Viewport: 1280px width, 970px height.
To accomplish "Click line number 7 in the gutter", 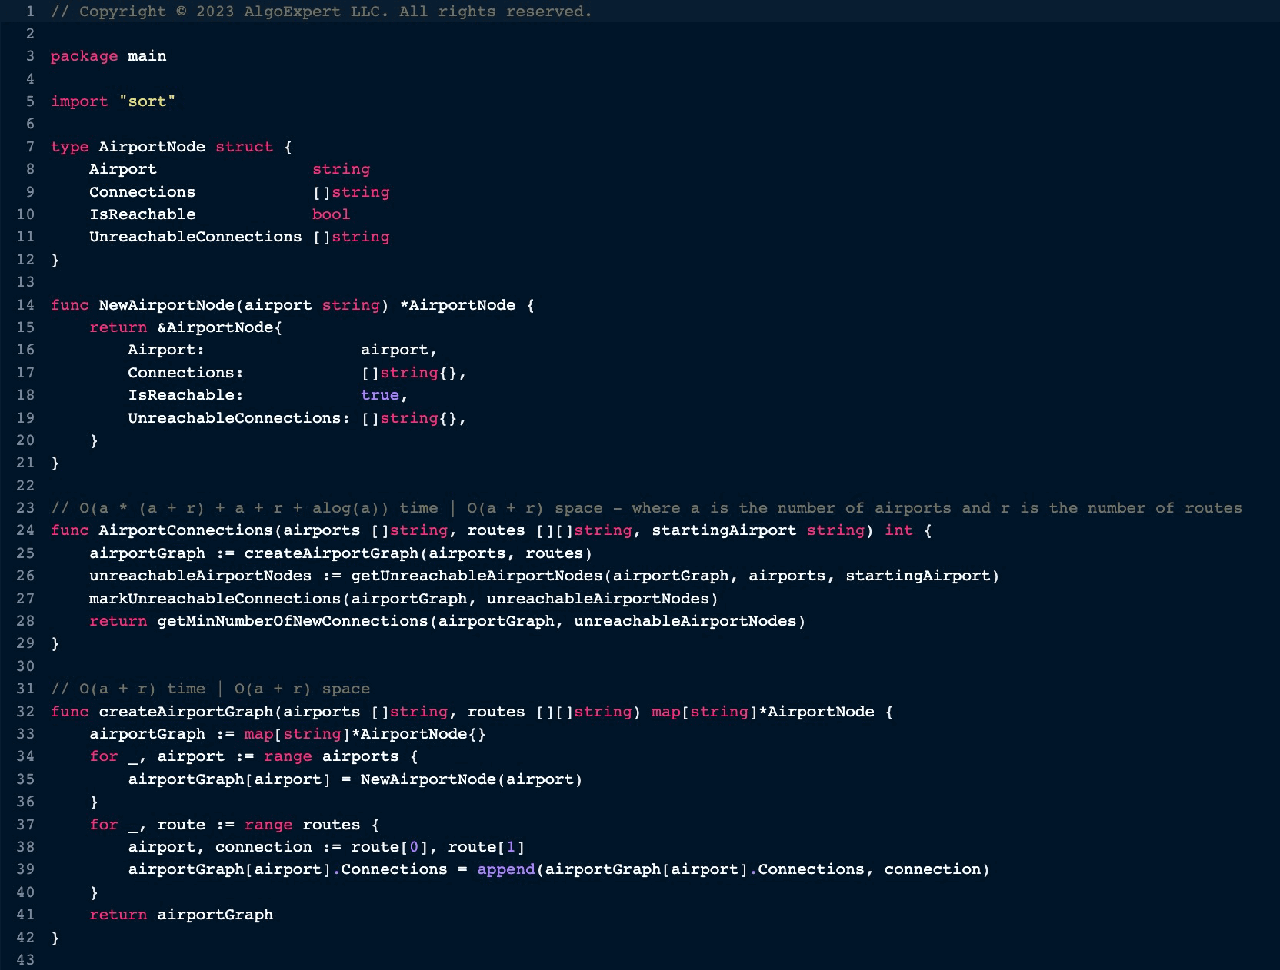I will click(30, 147).
